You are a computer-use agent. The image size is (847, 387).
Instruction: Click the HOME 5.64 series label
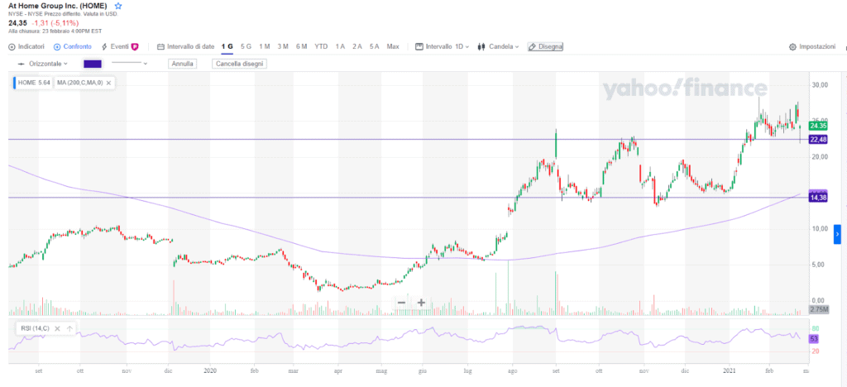coord(33,83)
